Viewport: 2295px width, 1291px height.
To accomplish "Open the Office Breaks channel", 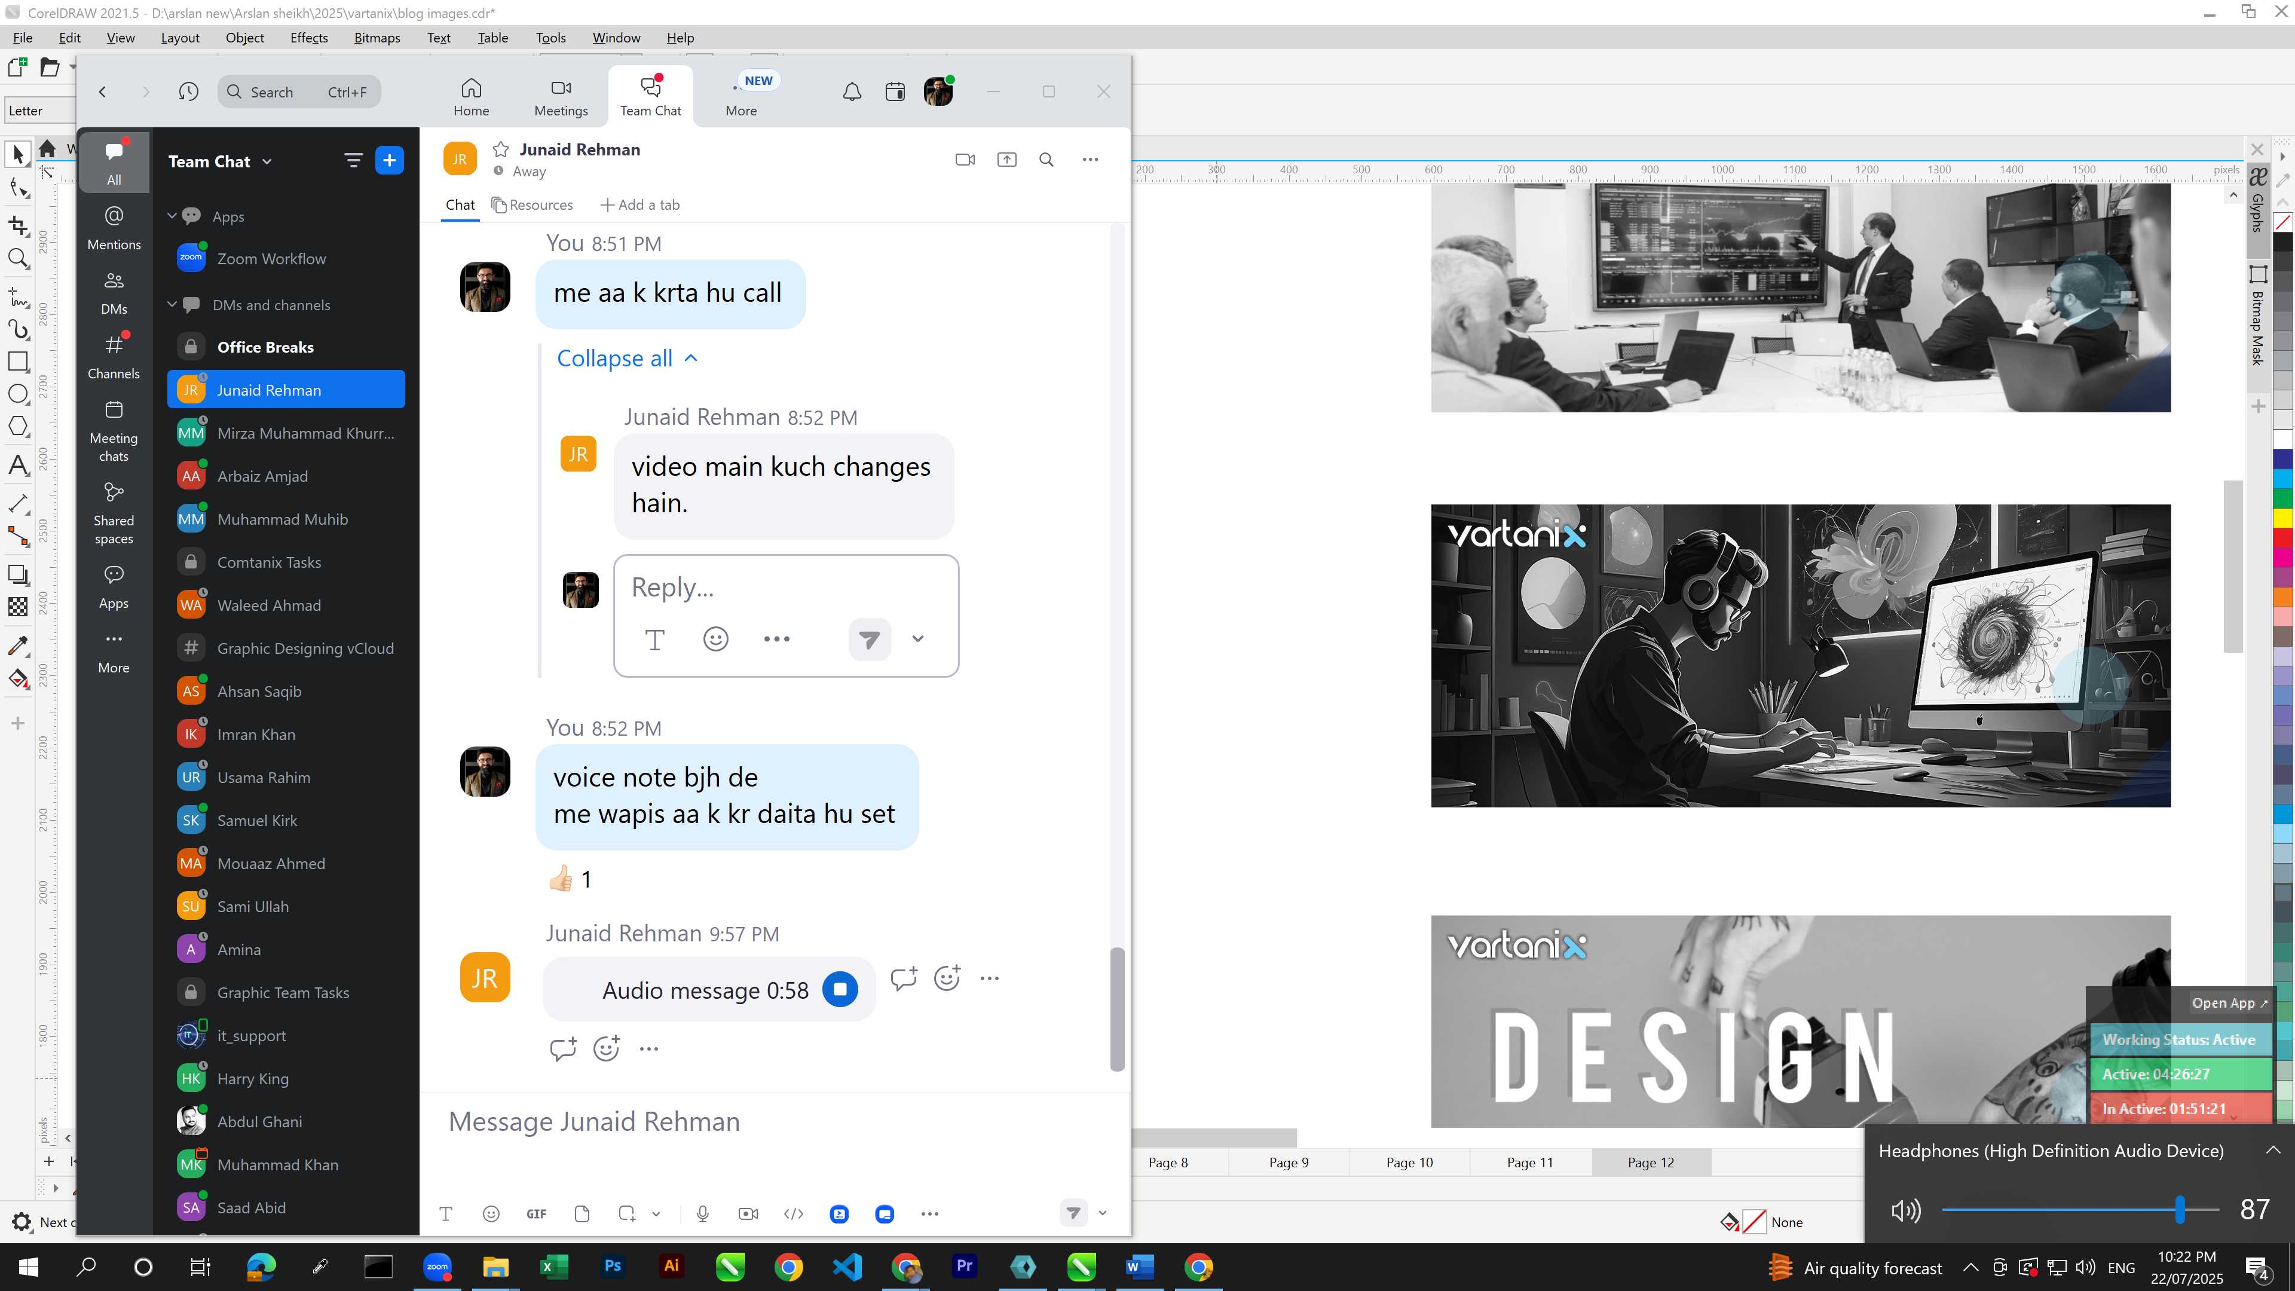I will (x=286, y=347).
